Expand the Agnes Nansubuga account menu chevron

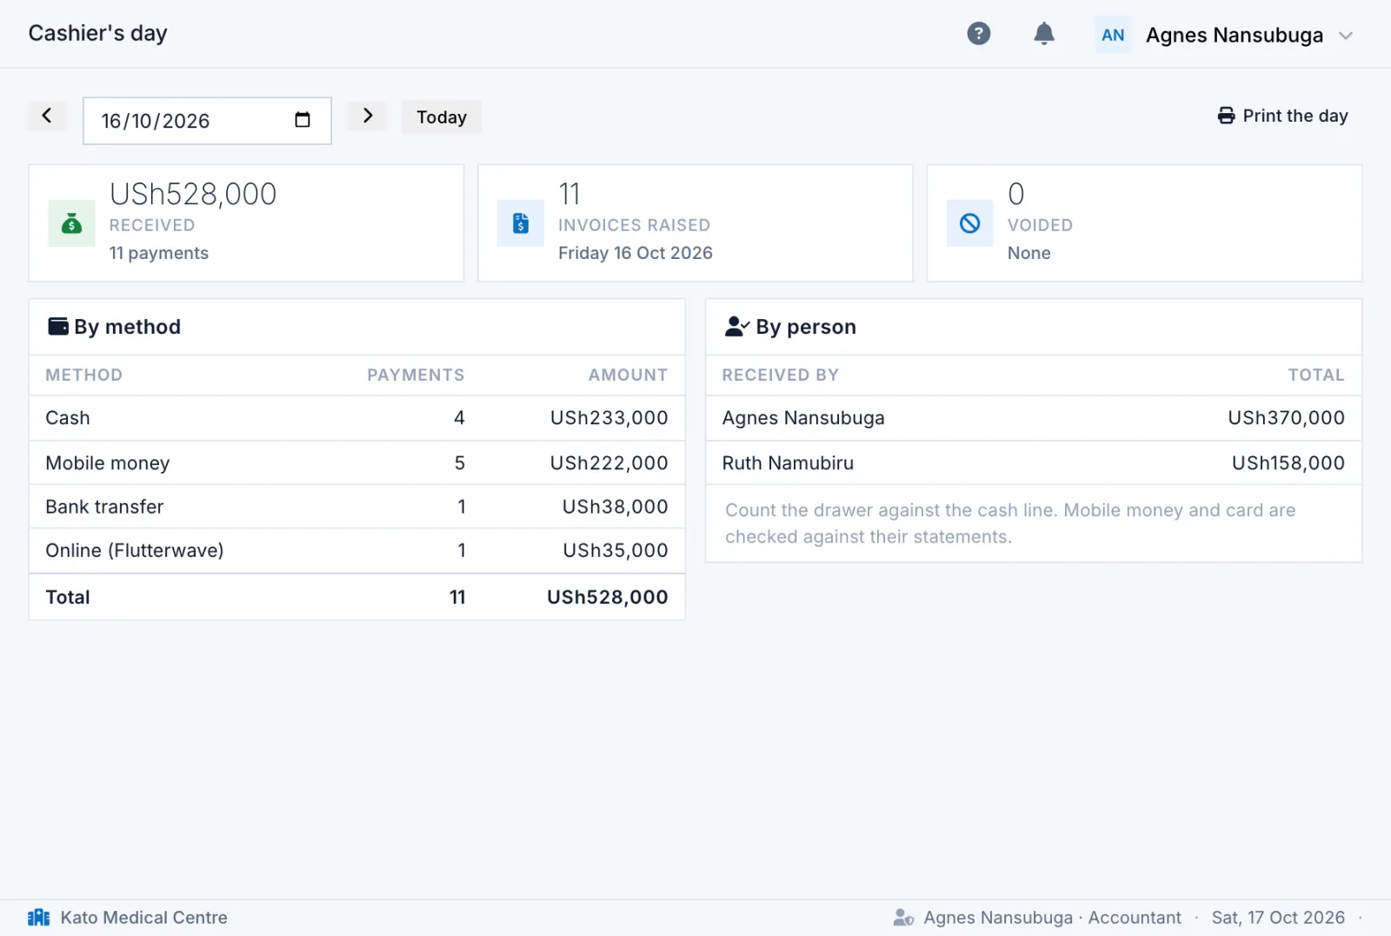point(1346,36)
